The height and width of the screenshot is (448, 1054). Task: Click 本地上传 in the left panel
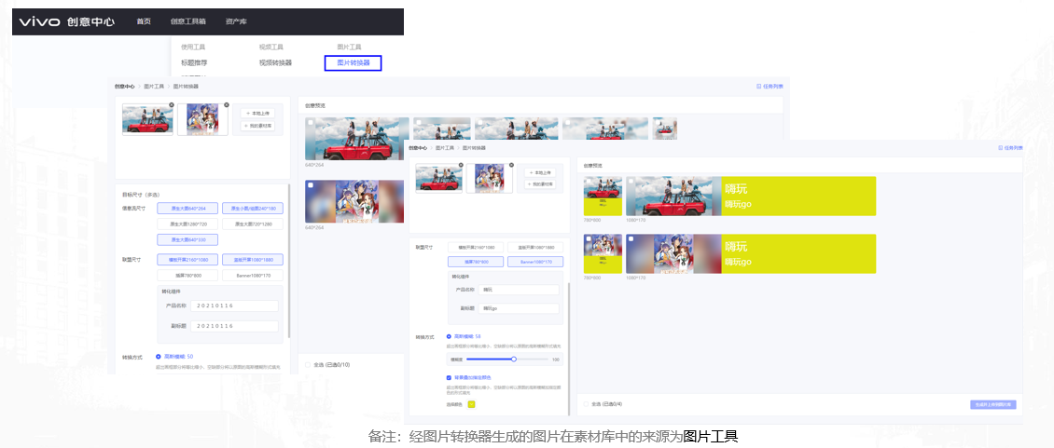[258, 113]
